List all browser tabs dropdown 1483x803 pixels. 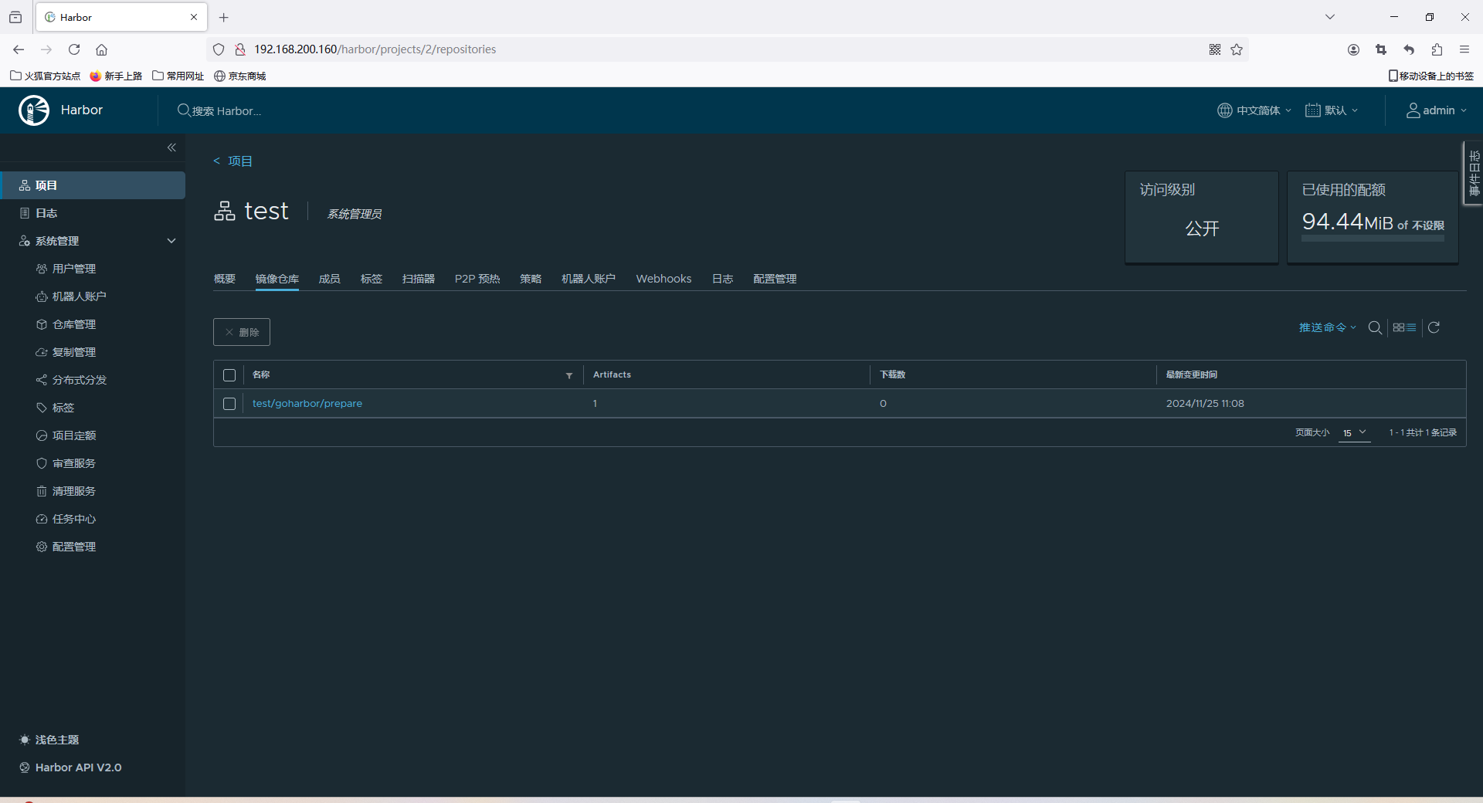coord(1330,17)
